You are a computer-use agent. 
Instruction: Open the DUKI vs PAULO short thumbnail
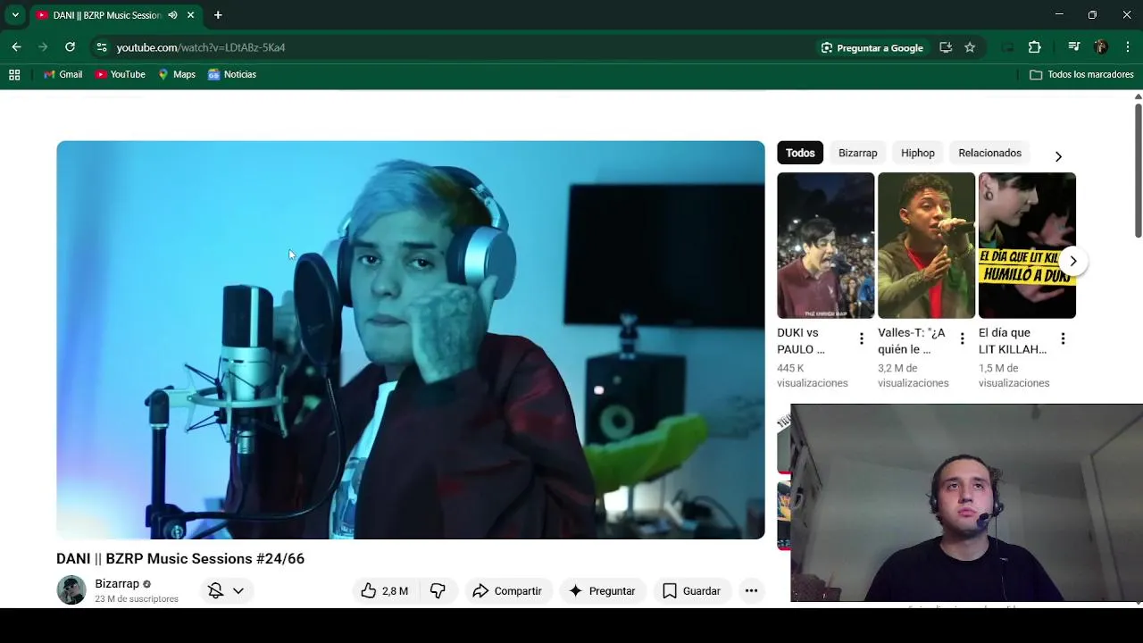[x=825, y=246]
